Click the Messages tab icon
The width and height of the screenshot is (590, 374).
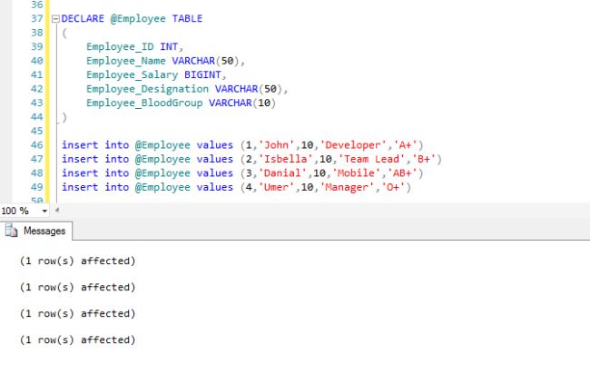[11, 231]
